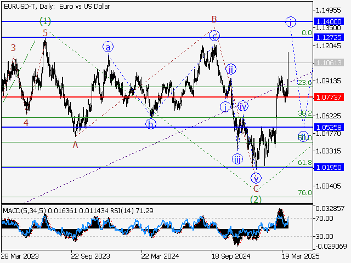Select the blue 1.05258 price level tag
Screen dimensions: 351x263
tap(329, 127)
